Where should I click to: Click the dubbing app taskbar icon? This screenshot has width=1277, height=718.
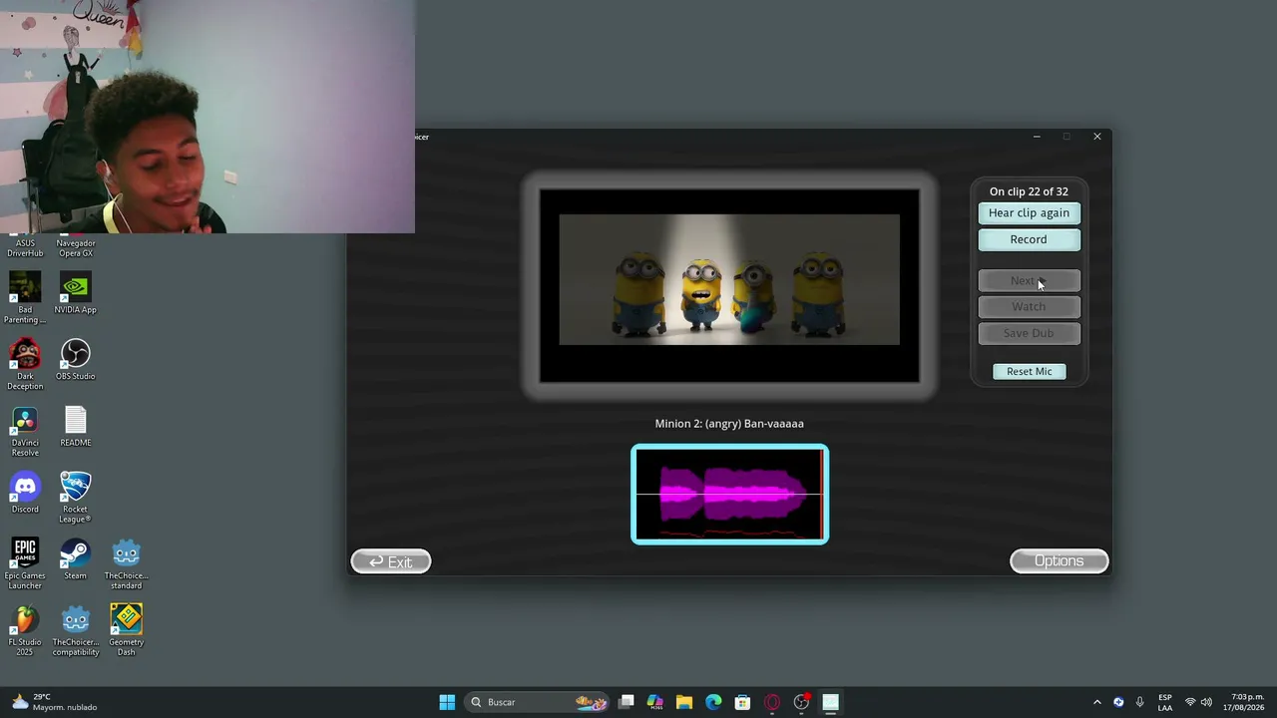coord(830,702)
